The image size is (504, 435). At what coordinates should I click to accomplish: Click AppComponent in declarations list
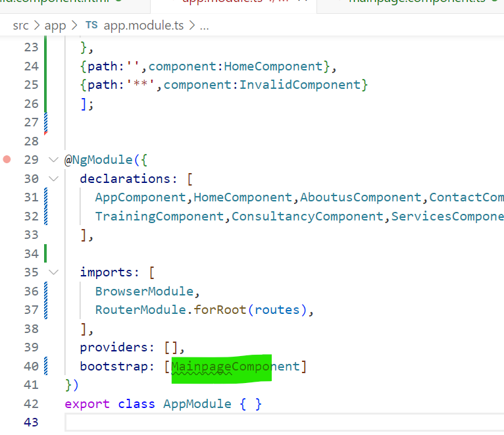pyautogui.click(x=140, y=197)
